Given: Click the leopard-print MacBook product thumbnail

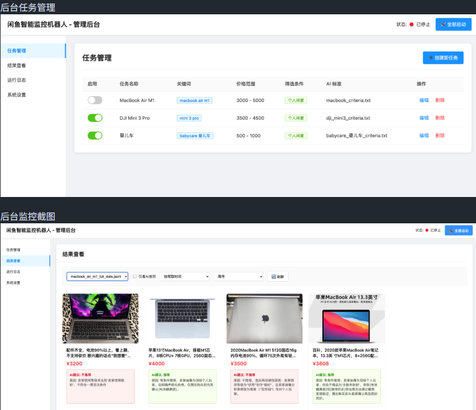Looking at the screenshot, I should pos(100,318).
